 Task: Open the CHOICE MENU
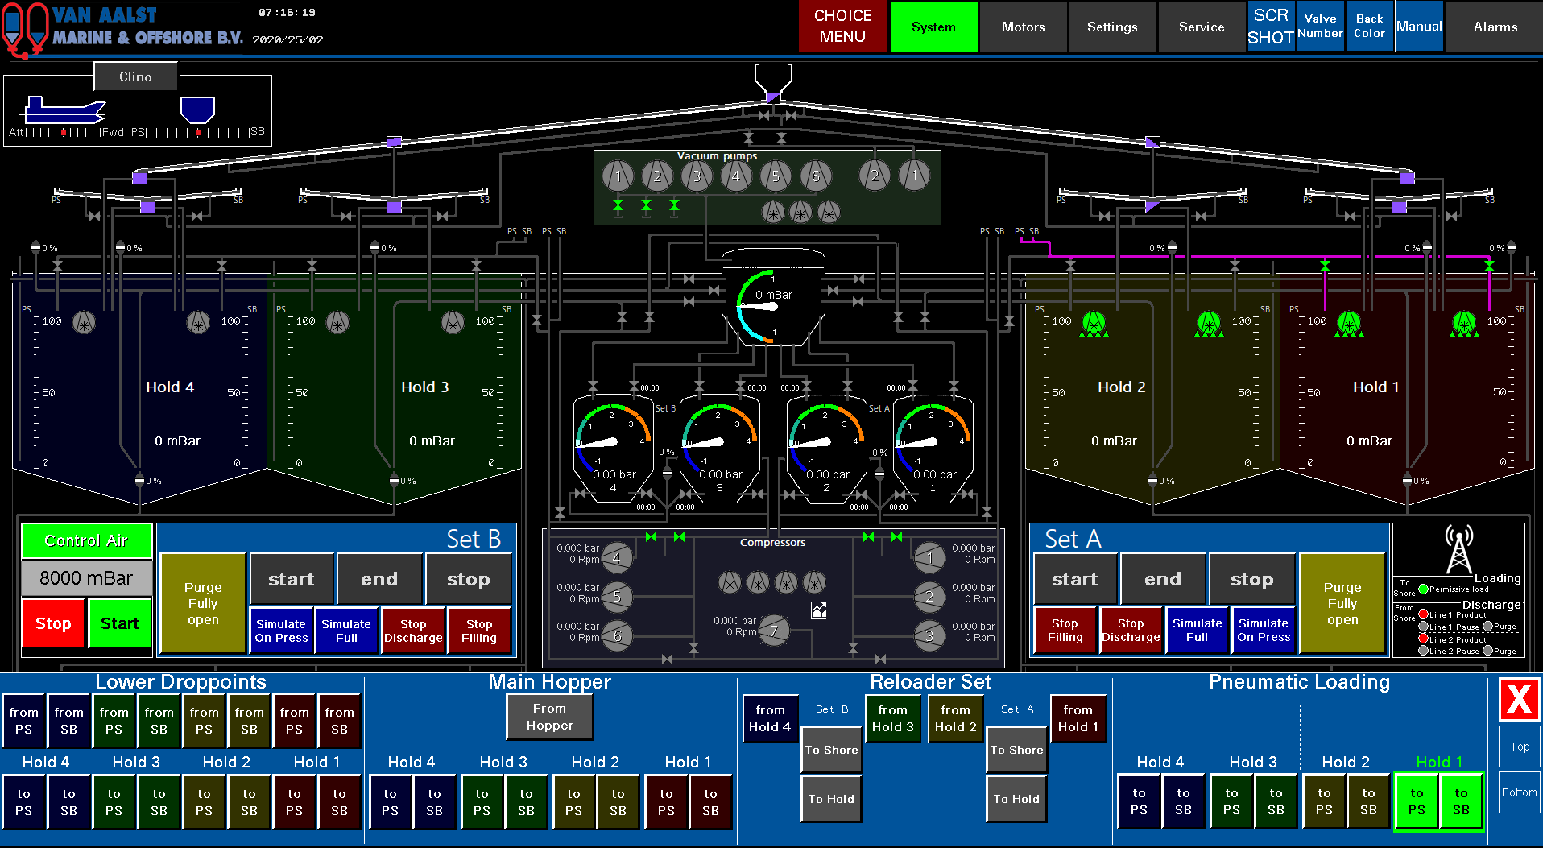842,27
